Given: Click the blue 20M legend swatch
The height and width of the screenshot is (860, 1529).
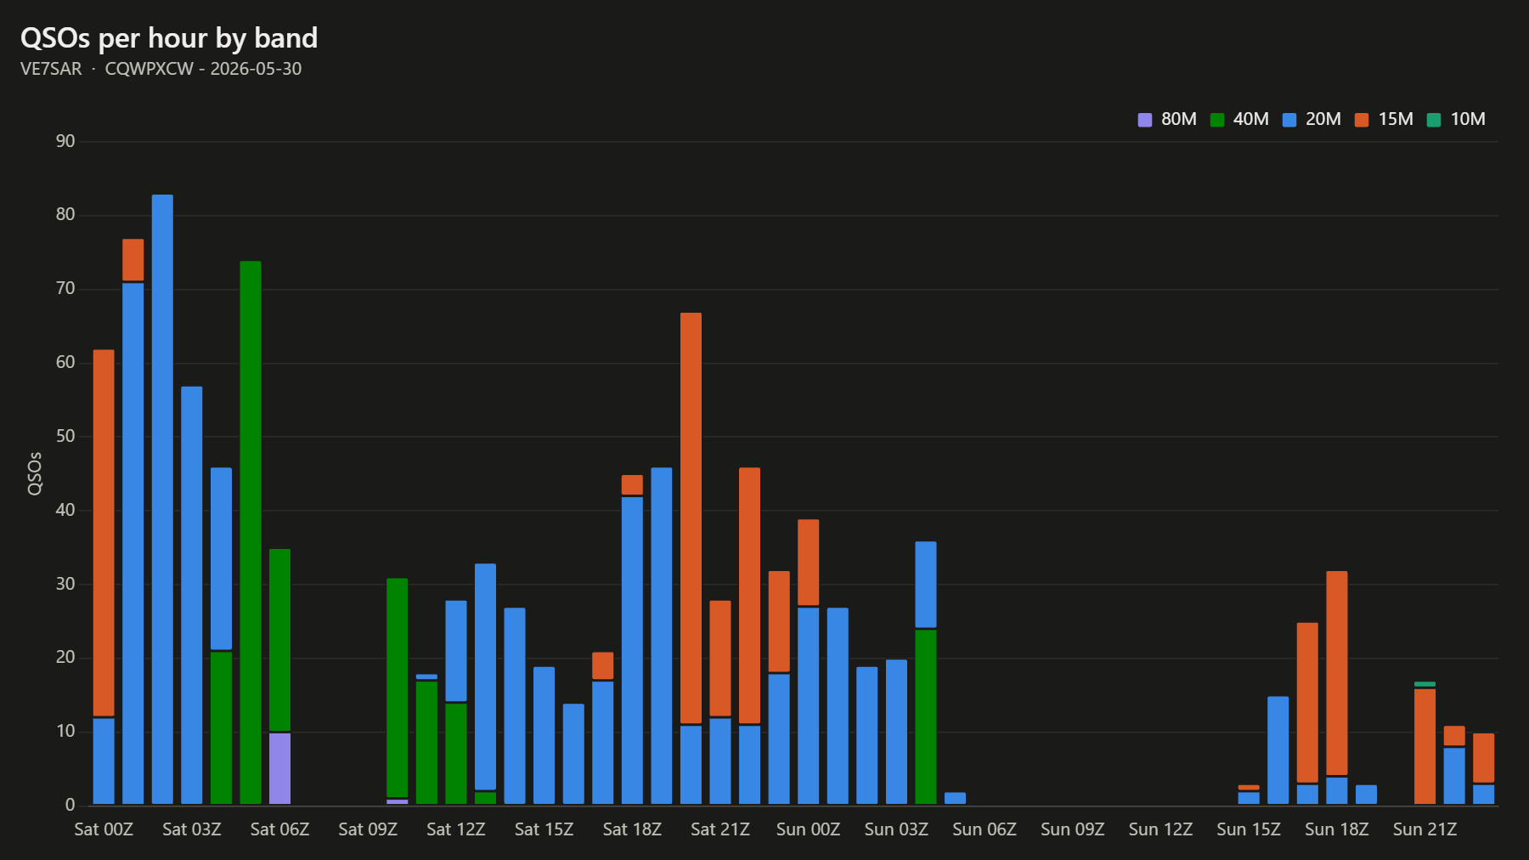Looking at the screenshot, I should [1289, 120].
